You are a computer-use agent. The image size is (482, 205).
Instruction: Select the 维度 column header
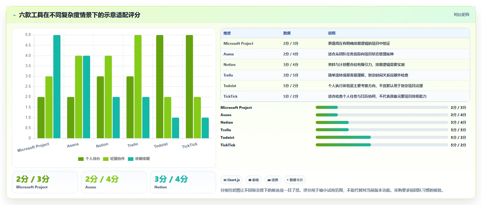227,33
